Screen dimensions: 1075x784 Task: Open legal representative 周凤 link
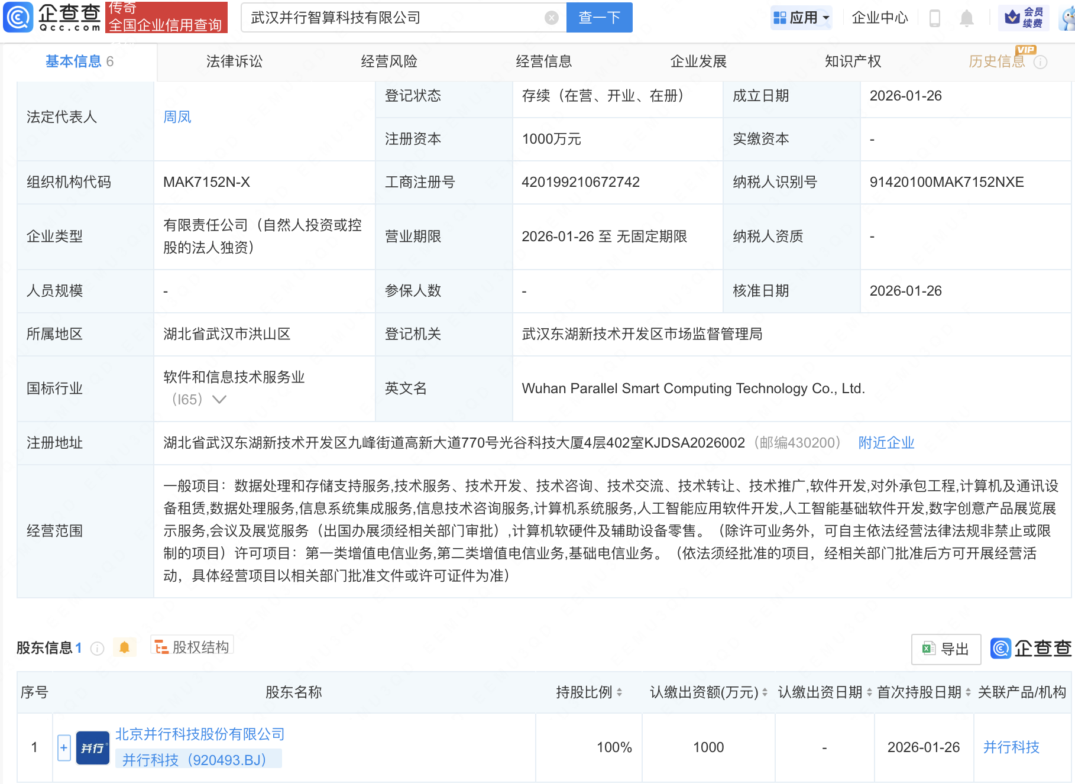177,117
